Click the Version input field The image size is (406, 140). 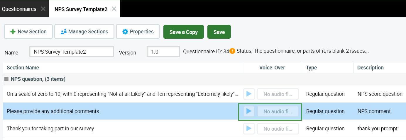click(163, 52)
